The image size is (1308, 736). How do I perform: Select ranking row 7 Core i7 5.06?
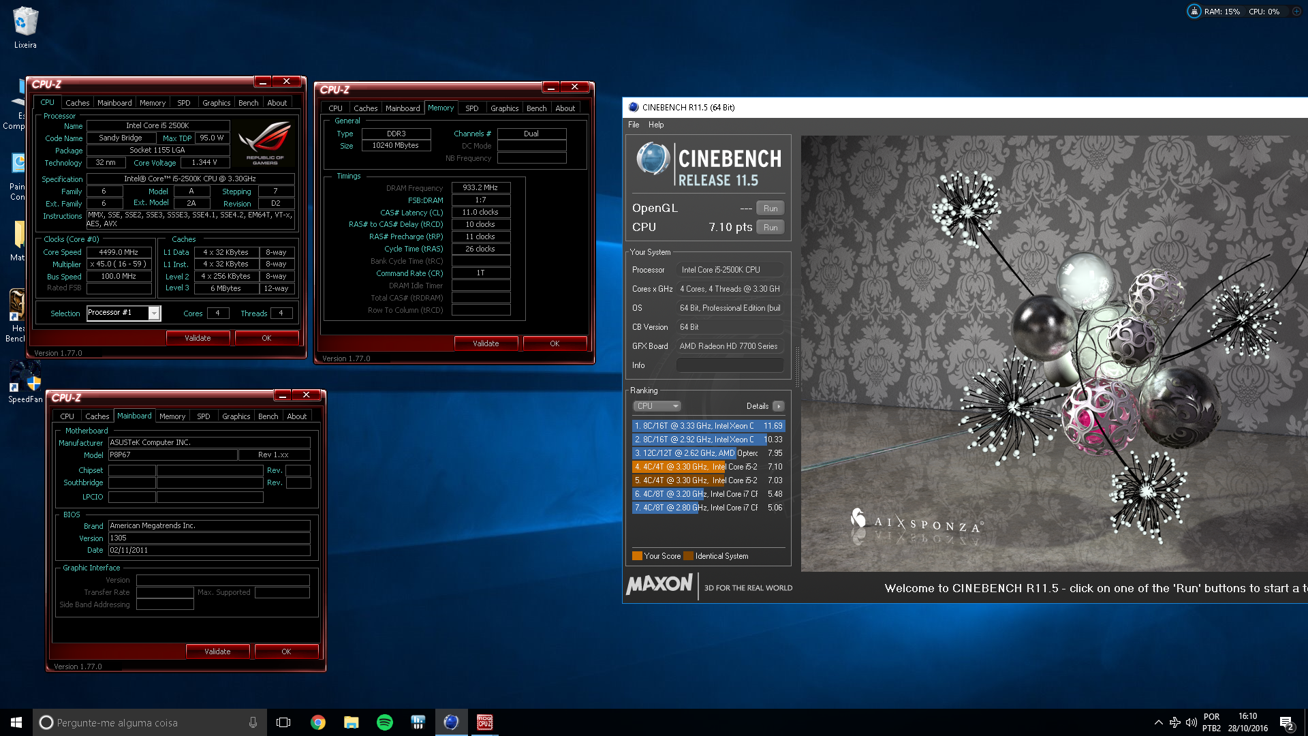coord(708,508)
